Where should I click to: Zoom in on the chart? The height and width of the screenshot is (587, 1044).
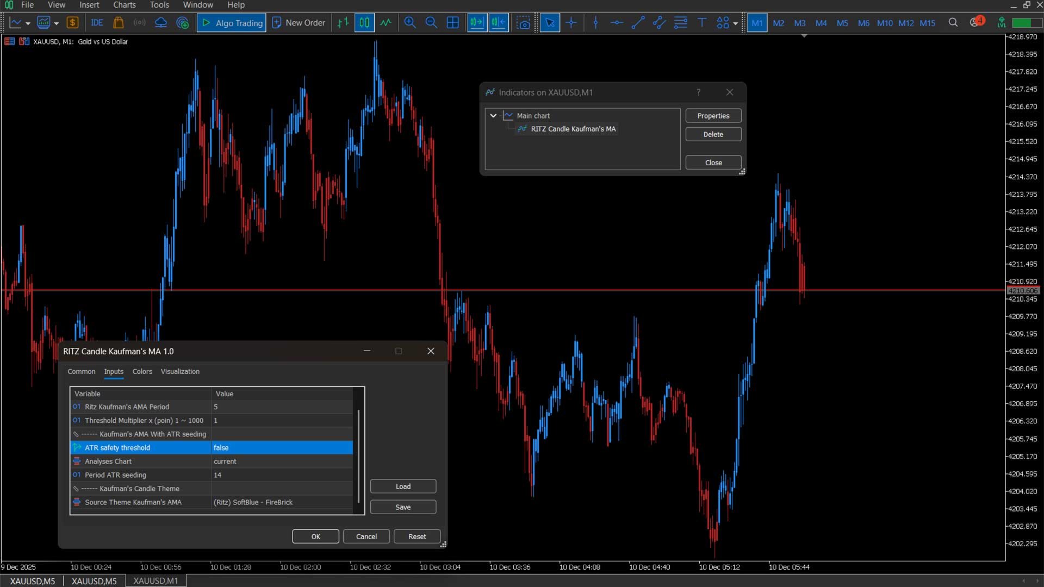click(x=410, y=23)
